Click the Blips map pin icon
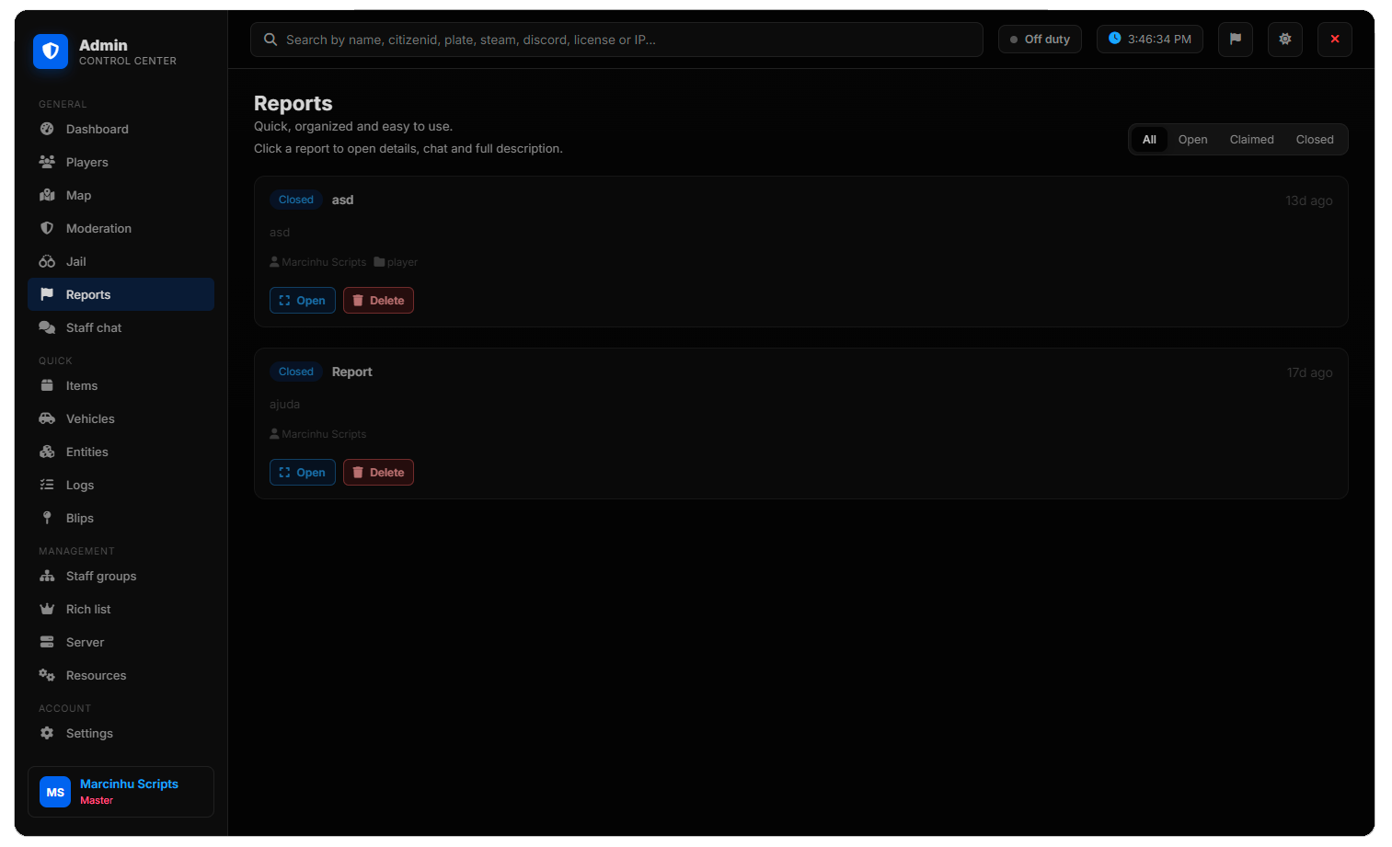This screenshot has height=847, width=1392. click(x=47, y=518)
